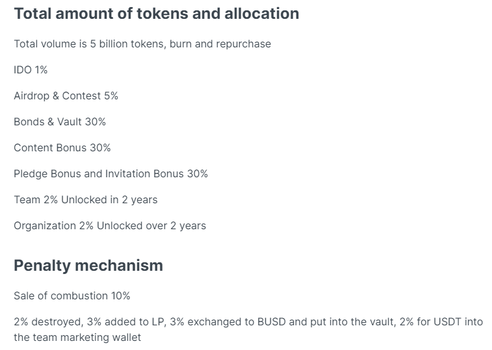Click the words 'burn and repurchase'
The width and height of the screenshot is (492, 350).
click(x=220, y=44)
